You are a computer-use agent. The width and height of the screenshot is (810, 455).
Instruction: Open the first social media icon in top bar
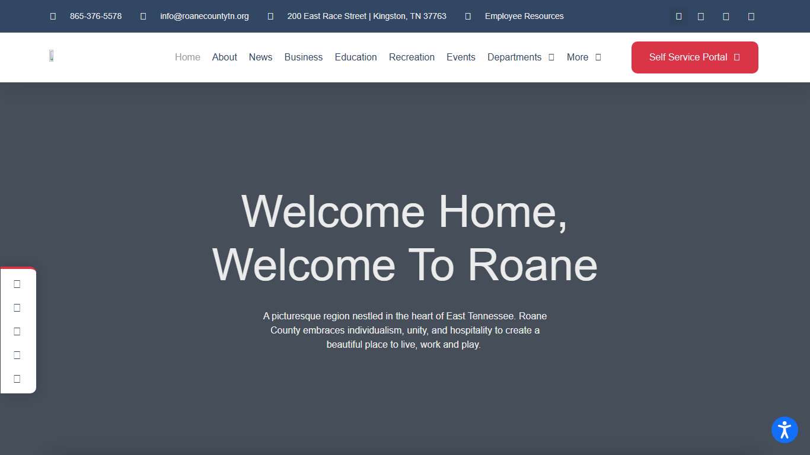[678, 16]
